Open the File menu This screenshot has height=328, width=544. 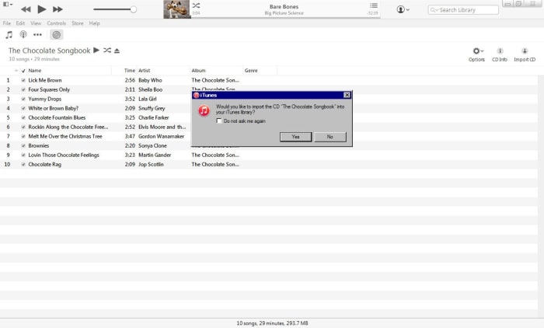coord(7,23)
